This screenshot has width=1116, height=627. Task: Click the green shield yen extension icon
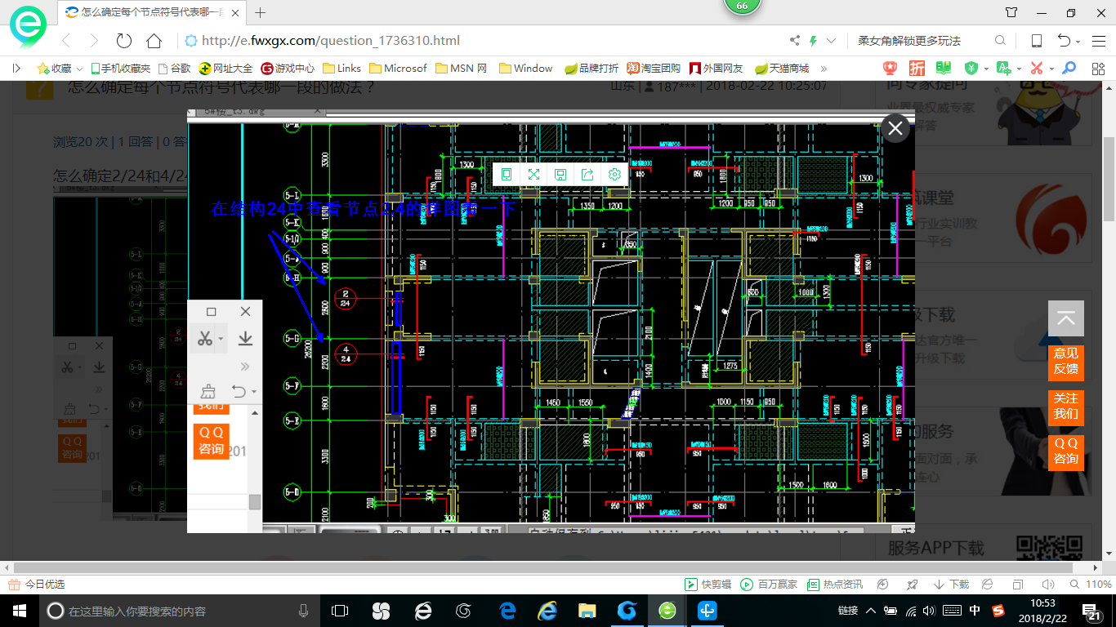(x=971, y=69)
